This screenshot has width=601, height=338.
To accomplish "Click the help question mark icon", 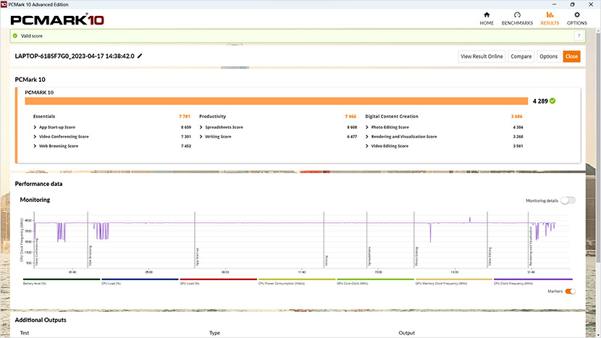I will pyautogui.click(x=579, y=35).
